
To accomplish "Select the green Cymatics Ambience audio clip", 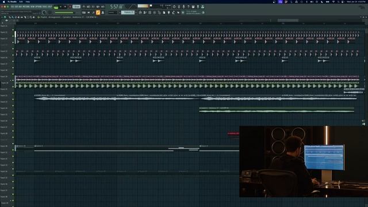I will pyautogui.click(x=277, y=110).
